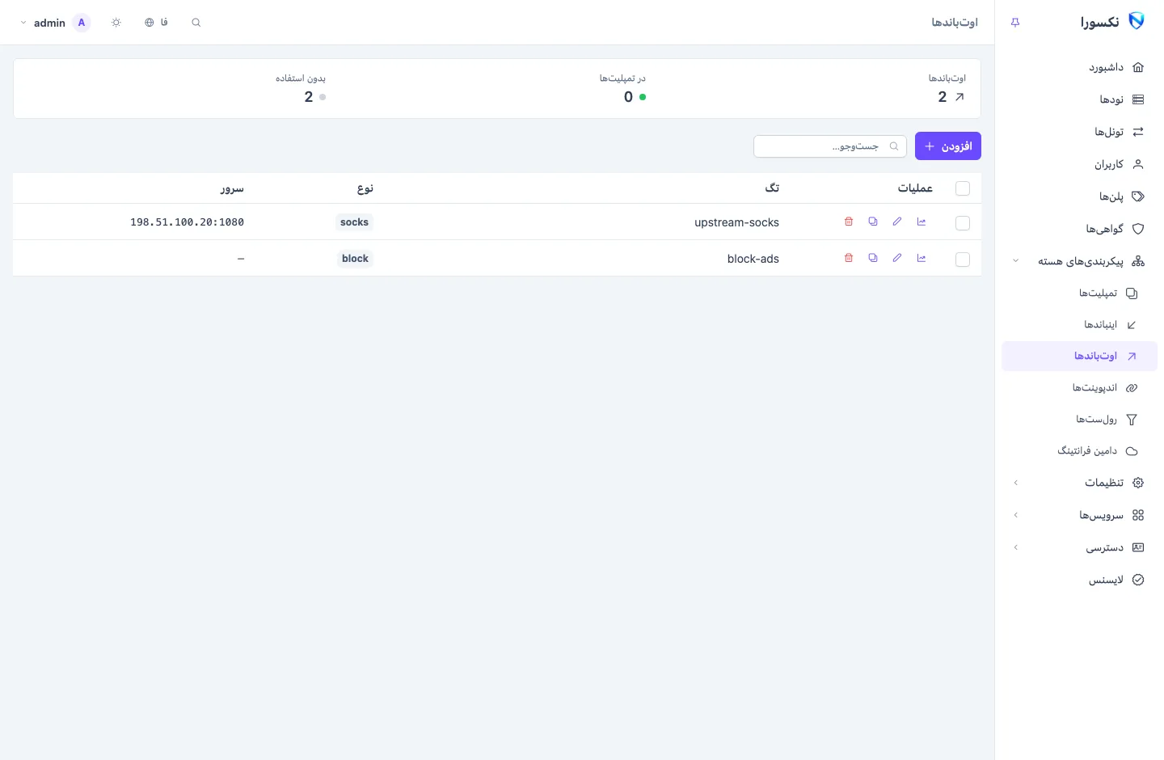Expand the دسترسی menu
This screenshot has height=760, width=1164.
(x=1079, y=547)
